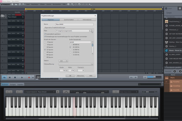The height and width of the screenshot is (121, 182).
Task: Toggle loop playback button in transport
Action: click(5, 77)
